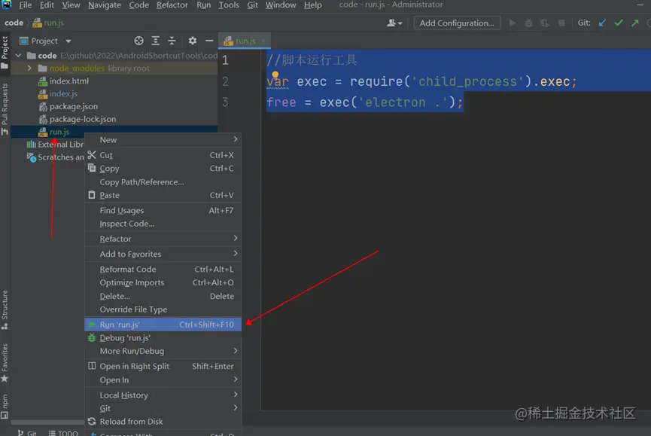Open the Tools menu
Viewport: 651px width, 436px height.
click(x=229, y=5)
